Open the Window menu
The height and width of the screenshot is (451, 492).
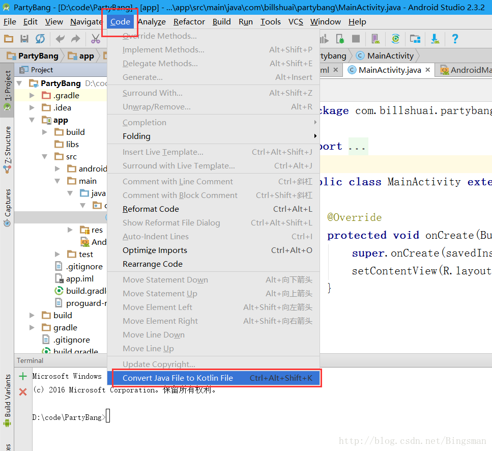click(x=326, y=22)
